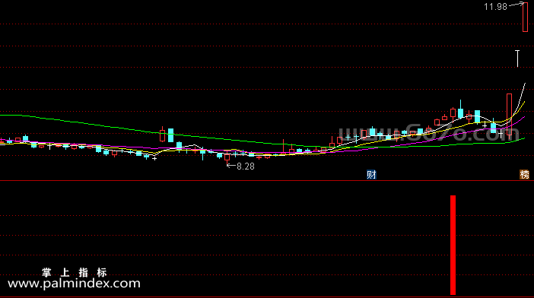The width and height of the screenshot is (534, 298).
Task: Open the www.palmindex.com link
Action: pyautogui.click(x=74, y=284)
